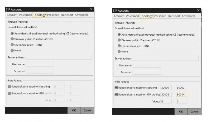
Task: Uncheck the checked signaling port range checkbox
Action: coord(116,87)
